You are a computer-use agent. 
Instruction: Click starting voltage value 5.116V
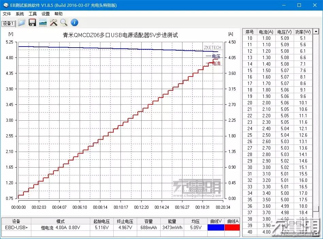101,227
